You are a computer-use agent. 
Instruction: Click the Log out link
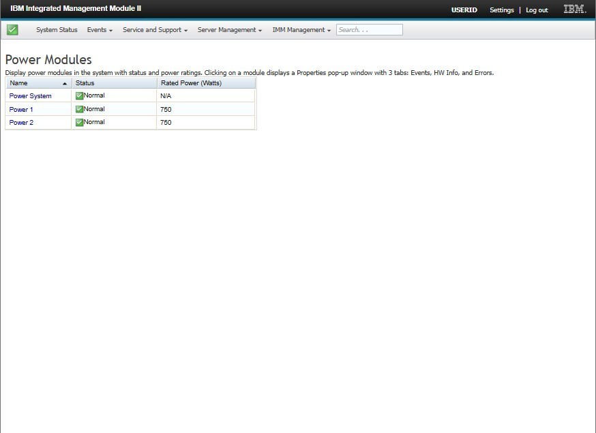[537, 10]
